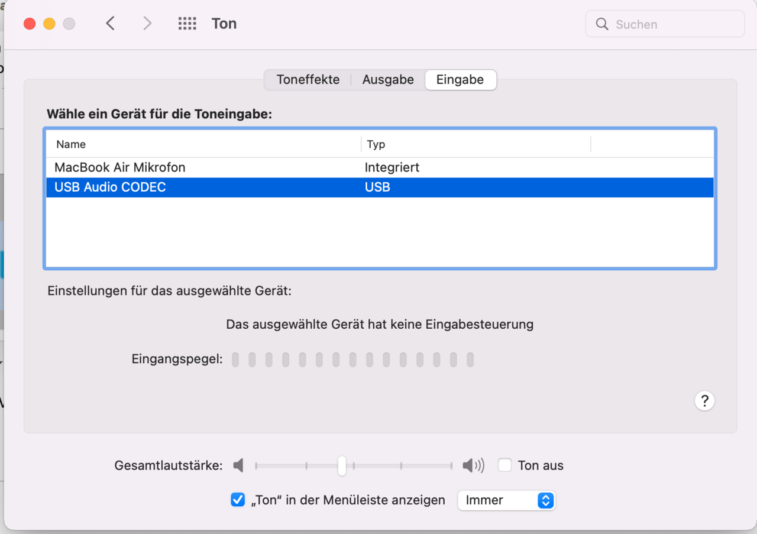Screen dimensions: 757x534
Task: Go forward with the right chevron
Action: click(x=147, y=24)
